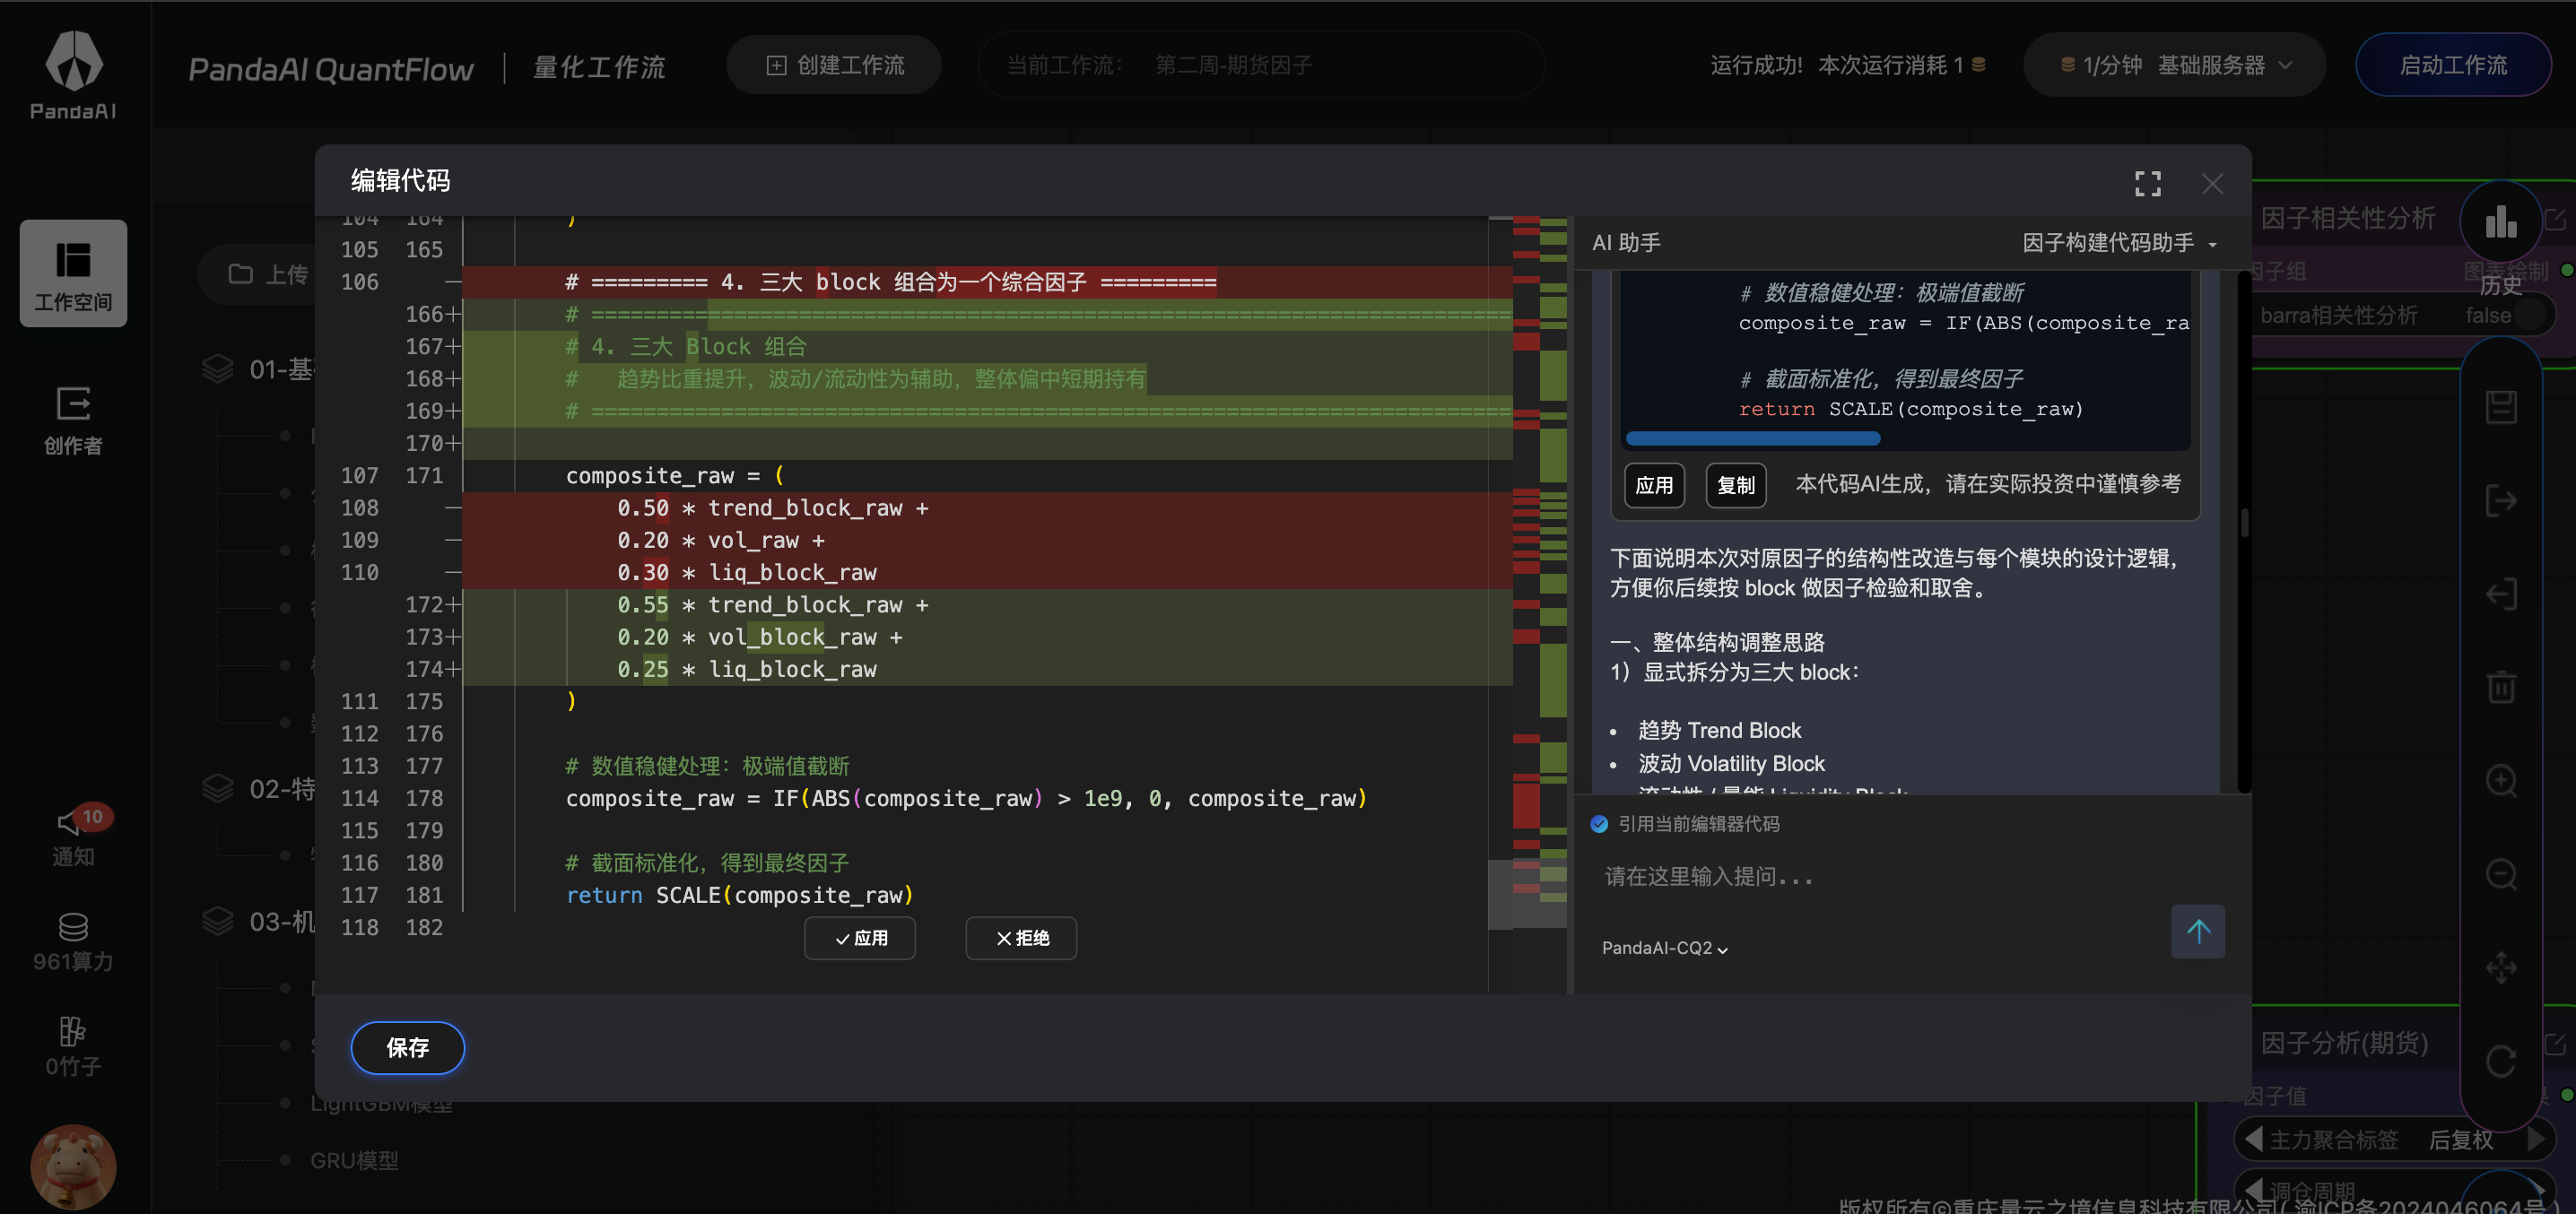Apply the diff changes with 应用
Viewport: 2576px width, 1214px height.
point(860,938)
